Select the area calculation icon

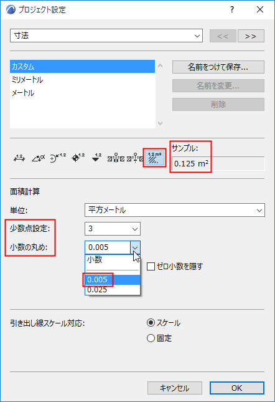click(154, 158)
